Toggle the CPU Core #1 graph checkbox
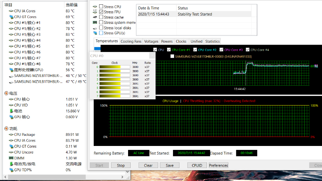The width and height of the screenshot is (322, 181). click(169, 49)
